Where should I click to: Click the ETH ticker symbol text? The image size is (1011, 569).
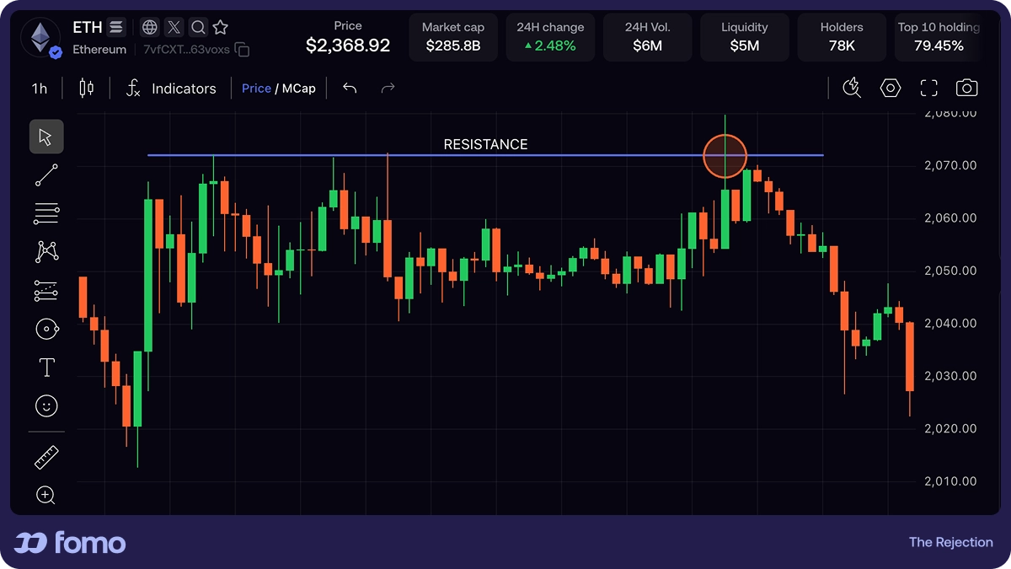coord(88,28)
